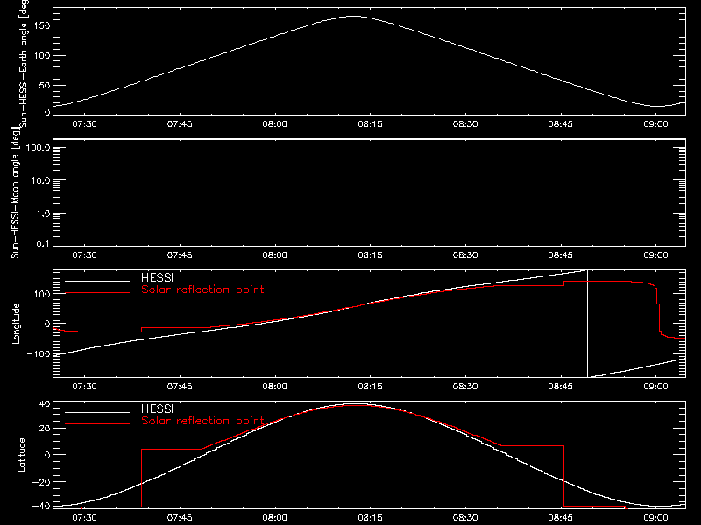Select red legend line in Latitude plot
The image size is (701, 525).
click(x=97, y=424)
